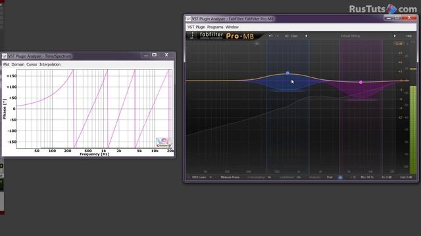The height and width of the screenshot is (236, 421).
Task: Open the Programs menu
Action: point(215,27)
